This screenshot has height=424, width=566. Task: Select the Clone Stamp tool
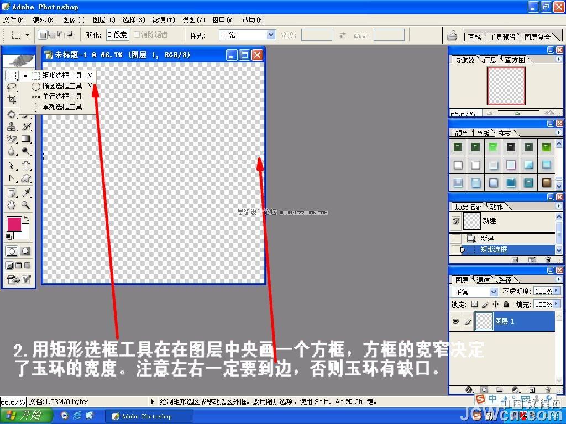click(x=12, y=126)
